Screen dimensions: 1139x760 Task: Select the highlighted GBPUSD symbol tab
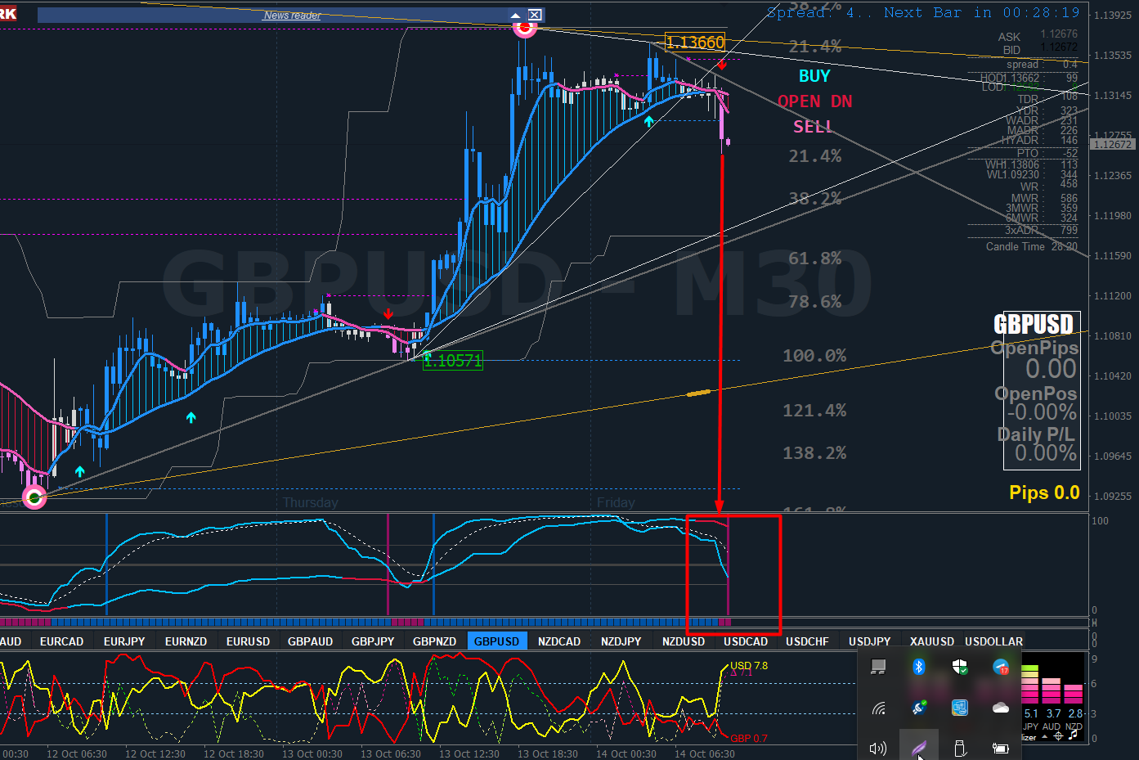(497, 641)
